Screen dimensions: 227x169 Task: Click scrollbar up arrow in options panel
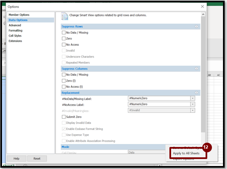[x=203, y=14]
